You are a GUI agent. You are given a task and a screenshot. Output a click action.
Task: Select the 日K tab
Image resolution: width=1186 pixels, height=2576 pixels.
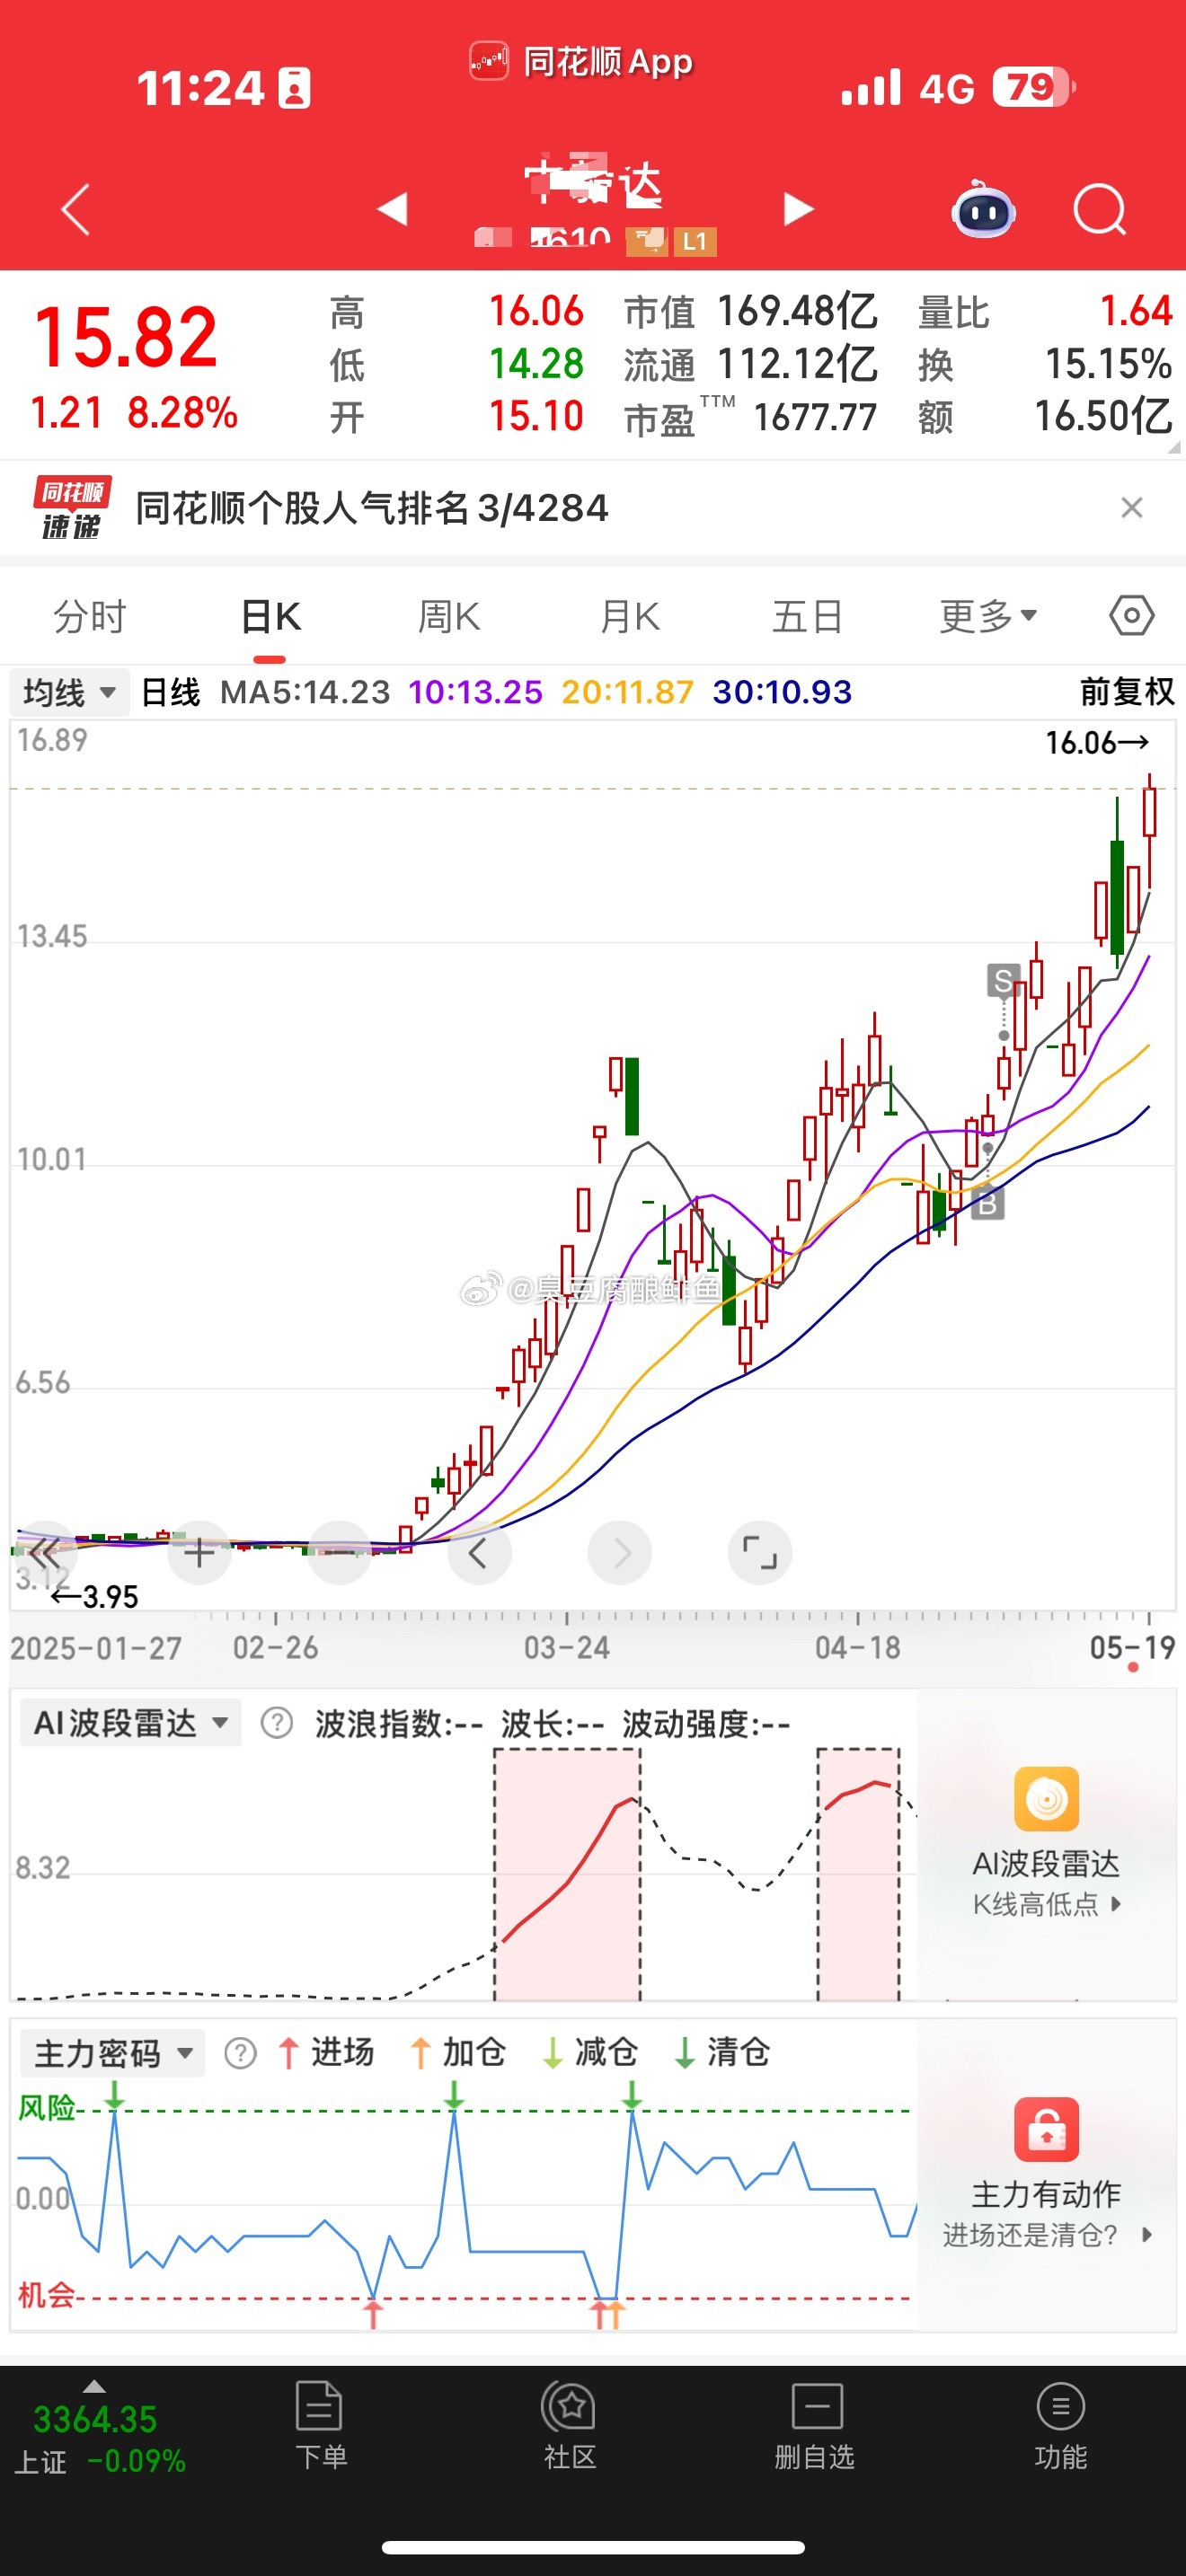click(270, 617)
